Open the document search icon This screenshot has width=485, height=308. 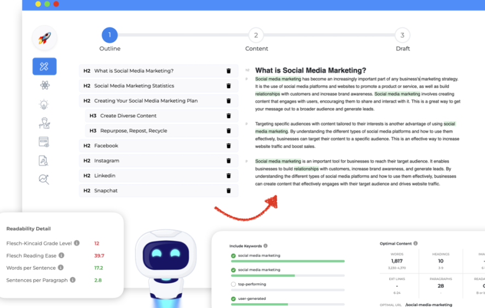pos(43,161)
